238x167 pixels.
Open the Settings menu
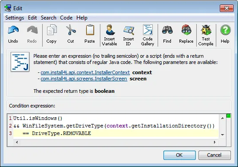(15, 18)
